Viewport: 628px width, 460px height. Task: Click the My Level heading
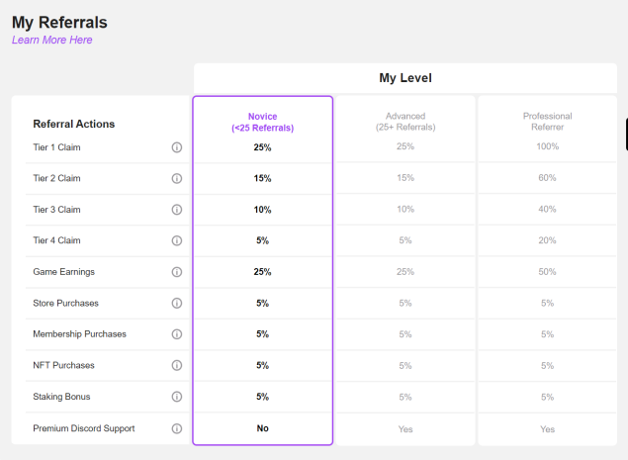tap(405, 78)
